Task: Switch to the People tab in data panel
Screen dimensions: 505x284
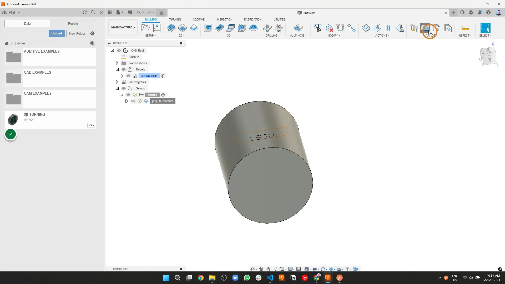Action: click(x=73, y=24)
